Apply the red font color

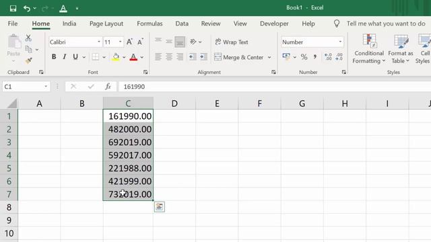133,56
